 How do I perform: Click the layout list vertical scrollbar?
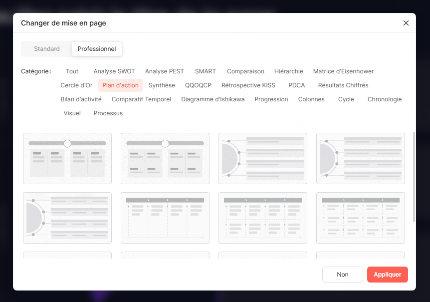[x=414, y=177]
